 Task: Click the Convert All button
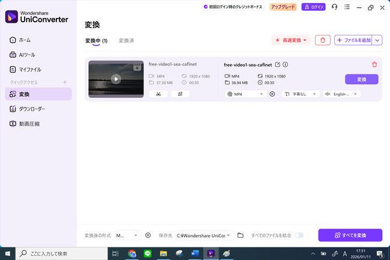coord(350,235)
